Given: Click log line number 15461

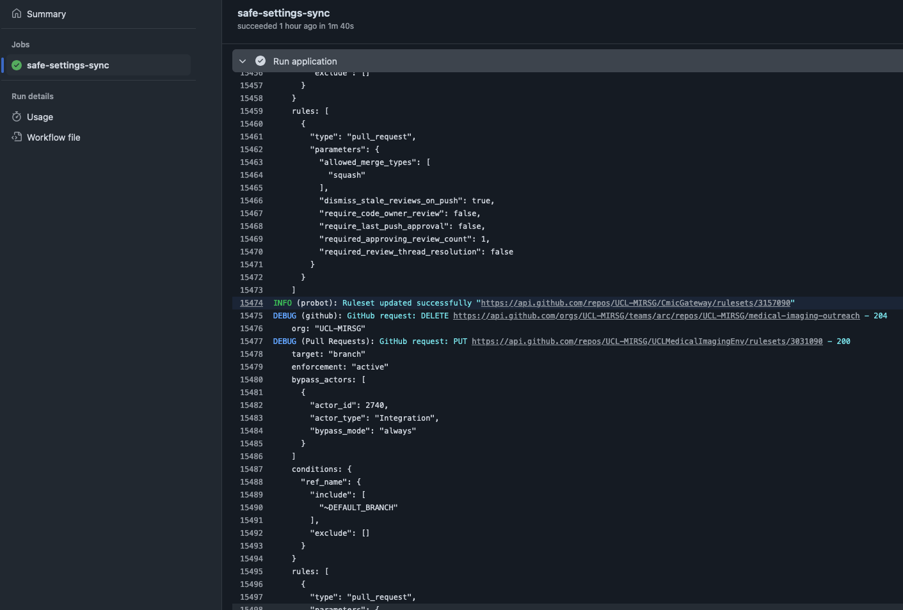Looking at the screenshot, I should [251, 137].
